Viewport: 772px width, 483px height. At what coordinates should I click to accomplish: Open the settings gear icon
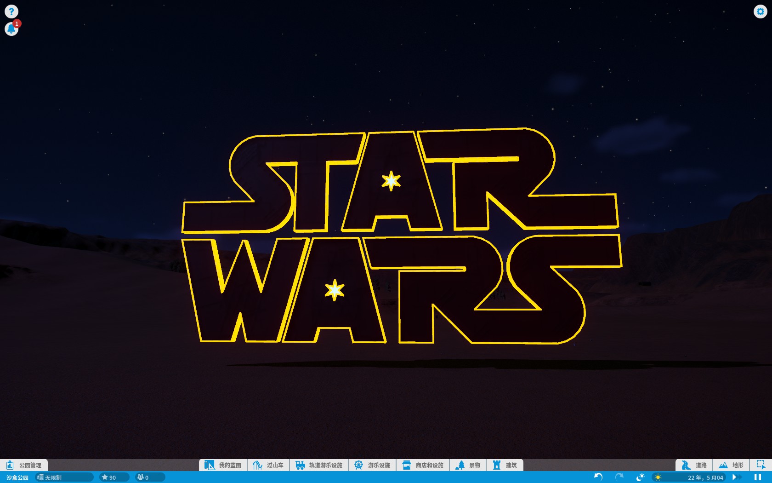tap(761, 11)
